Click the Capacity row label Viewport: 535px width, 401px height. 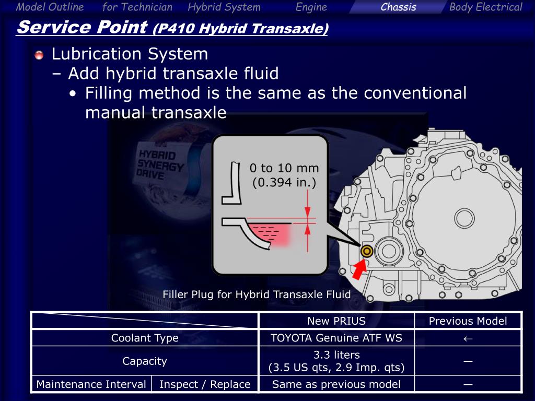145,361
